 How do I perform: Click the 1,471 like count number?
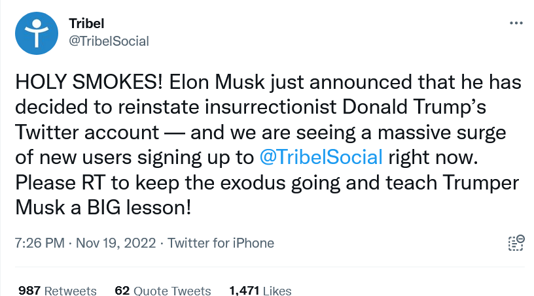pyautogui.click(x=244, y=291)
